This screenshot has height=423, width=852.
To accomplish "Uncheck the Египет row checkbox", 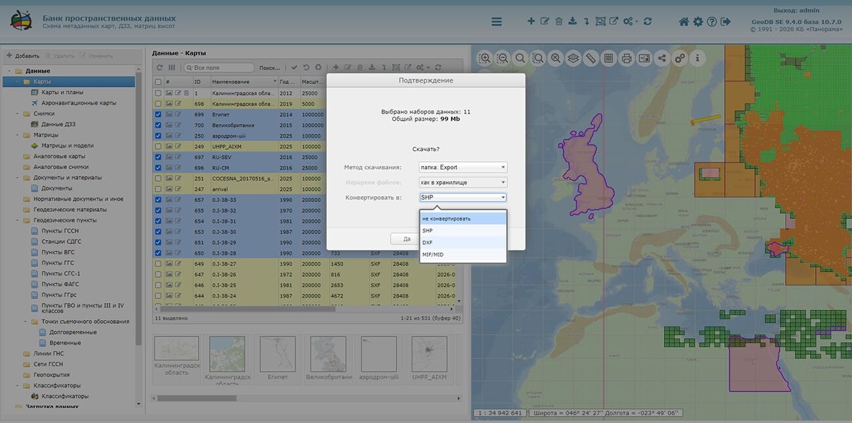I will point(158,114).
